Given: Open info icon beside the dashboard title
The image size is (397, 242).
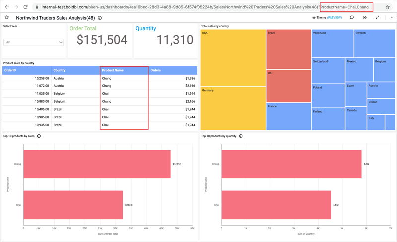Looking at the screenshot, I should pos(100,18).
